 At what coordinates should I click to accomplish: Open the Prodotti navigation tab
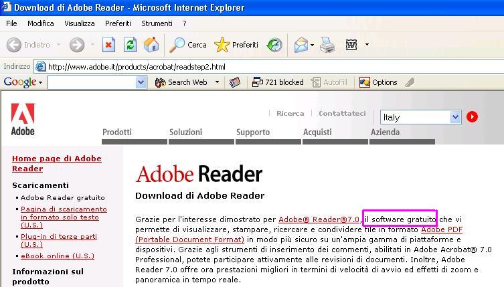(117, 132)
